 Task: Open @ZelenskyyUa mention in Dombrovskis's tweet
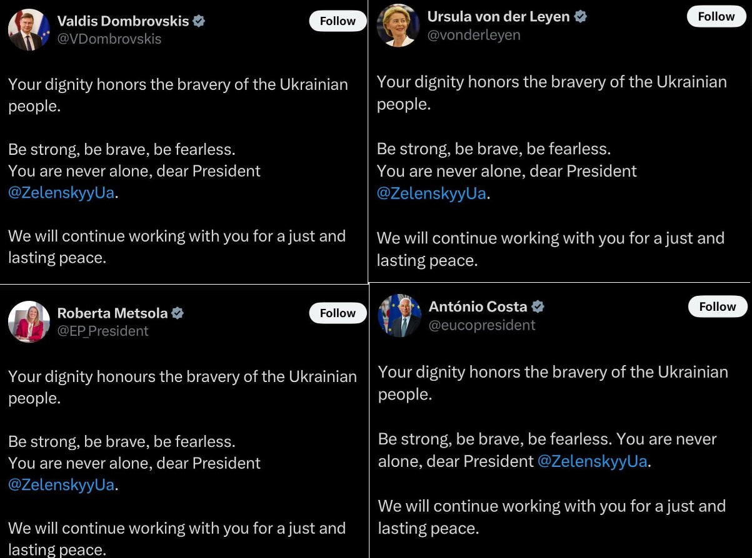[x=61, y=192]
